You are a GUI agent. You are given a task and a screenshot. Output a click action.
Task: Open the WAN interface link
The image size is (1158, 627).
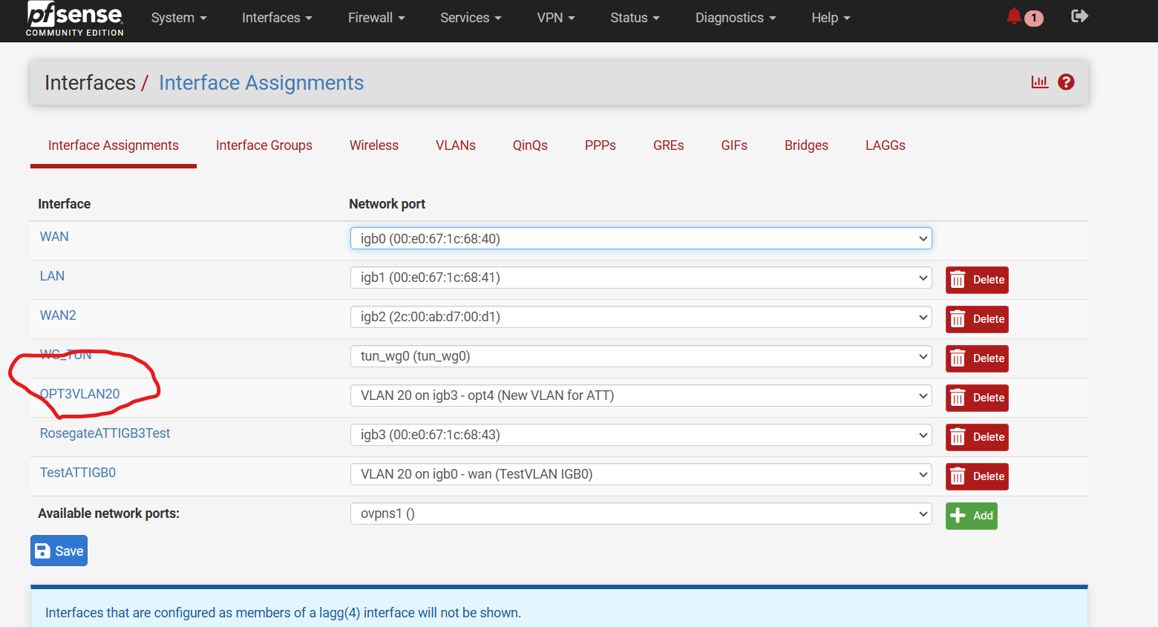click(54, 237)
